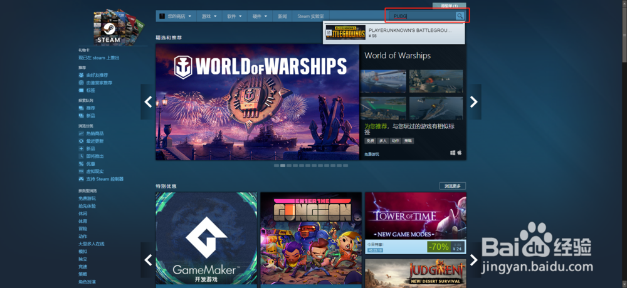This screenshot has width=627, height=288.
Task: Select first World of Warships screenshot thumbnail
Action: point(383,81)
